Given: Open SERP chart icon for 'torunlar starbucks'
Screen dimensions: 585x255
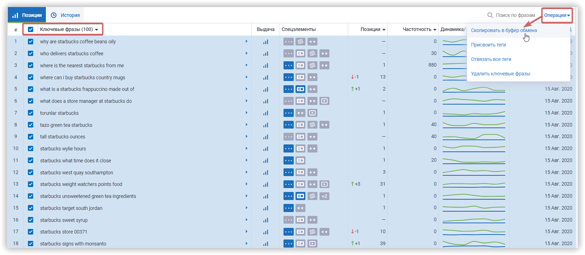Looking at the screenshot, I should (265, 113).
